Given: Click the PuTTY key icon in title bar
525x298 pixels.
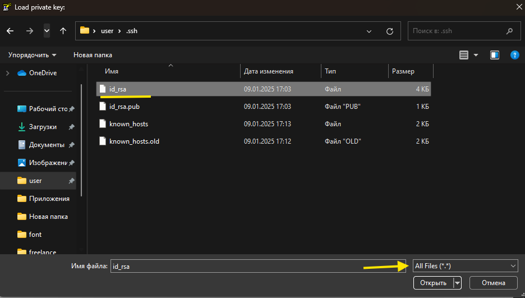Looking at the screenshot, I should [x=7, y=7].
